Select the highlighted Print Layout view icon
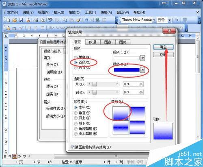Viewport: 203px width, 167px height. tap(15, 156)
